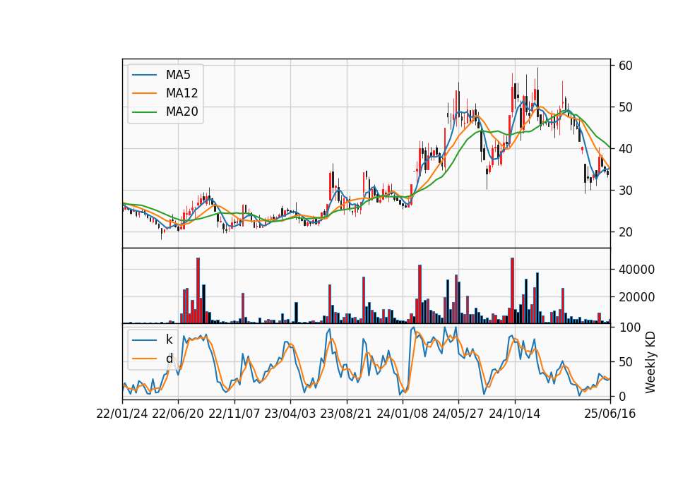Click the blue k legend line sample
The width and height of the screenshot is (678, 487).
[x=144, y=339]
